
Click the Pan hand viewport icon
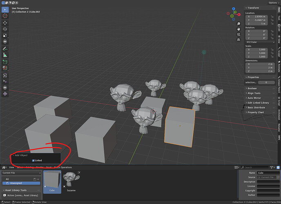(x=239, y=29)
